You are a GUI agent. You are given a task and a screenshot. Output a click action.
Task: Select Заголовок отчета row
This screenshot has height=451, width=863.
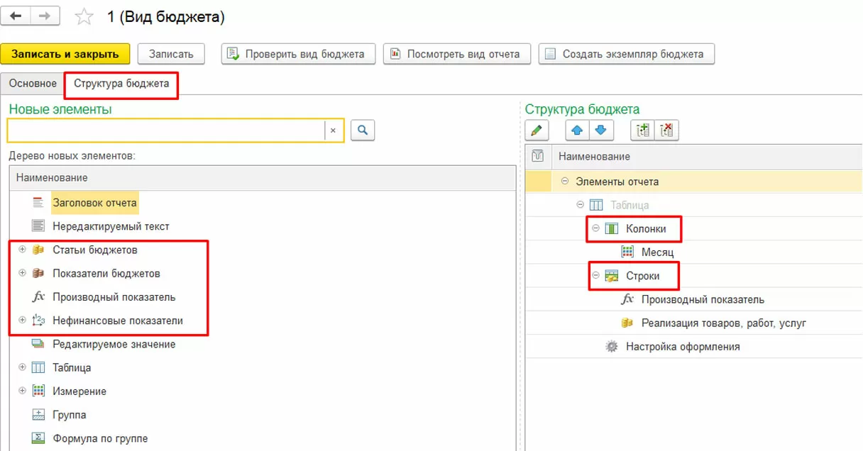point(263,203)
